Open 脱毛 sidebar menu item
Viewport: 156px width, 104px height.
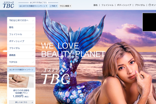[x=21, y=27]
